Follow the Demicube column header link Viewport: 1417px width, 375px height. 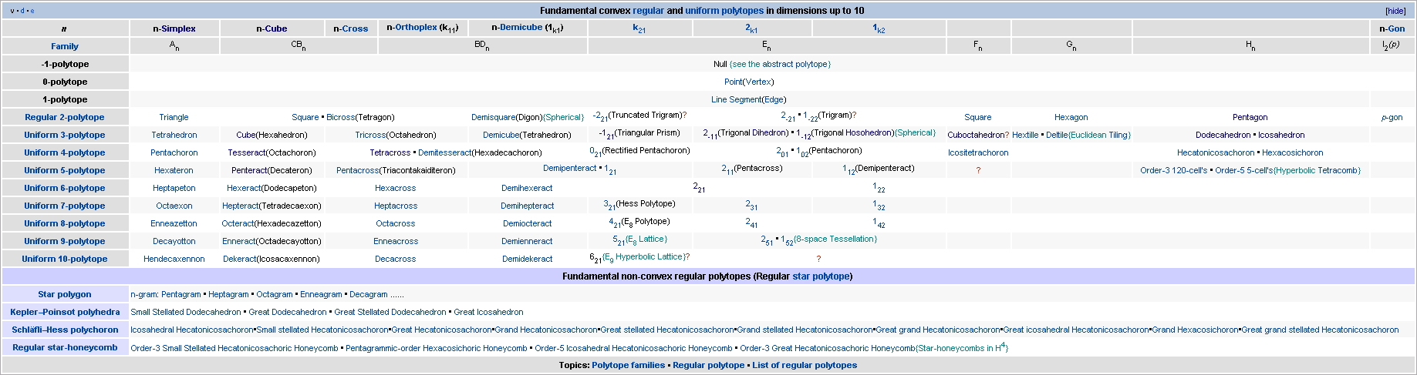click(521, 28)
